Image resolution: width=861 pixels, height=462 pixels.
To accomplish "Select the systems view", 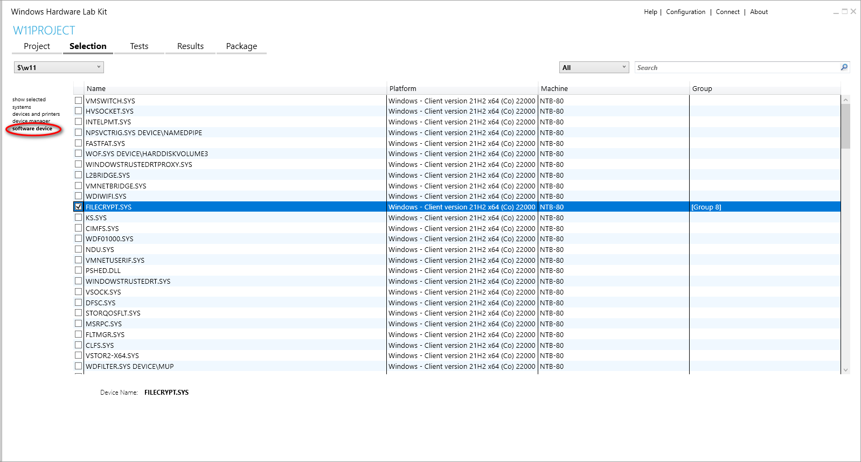I will pos(22,107).
